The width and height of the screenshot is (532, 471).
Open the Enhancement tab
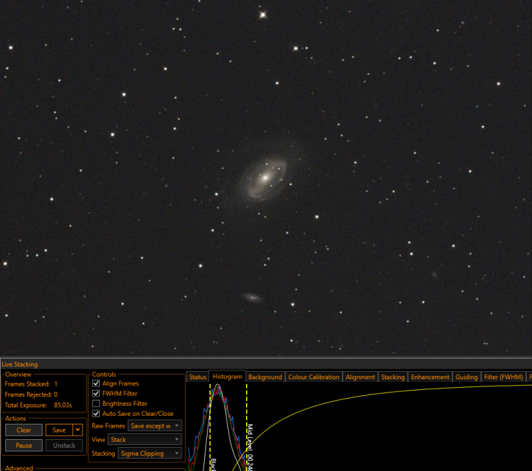click(x=430, y=377)
